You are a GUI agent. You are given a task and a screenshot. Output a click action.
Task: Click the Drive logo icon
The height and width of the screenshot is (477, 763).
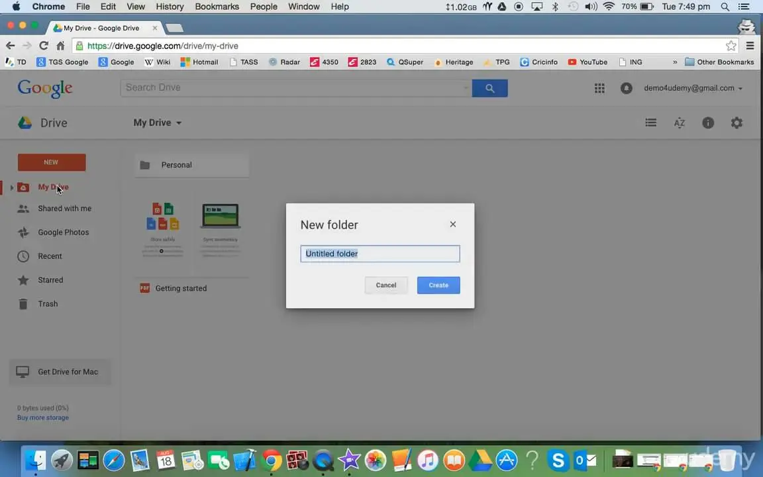point(25,123)
